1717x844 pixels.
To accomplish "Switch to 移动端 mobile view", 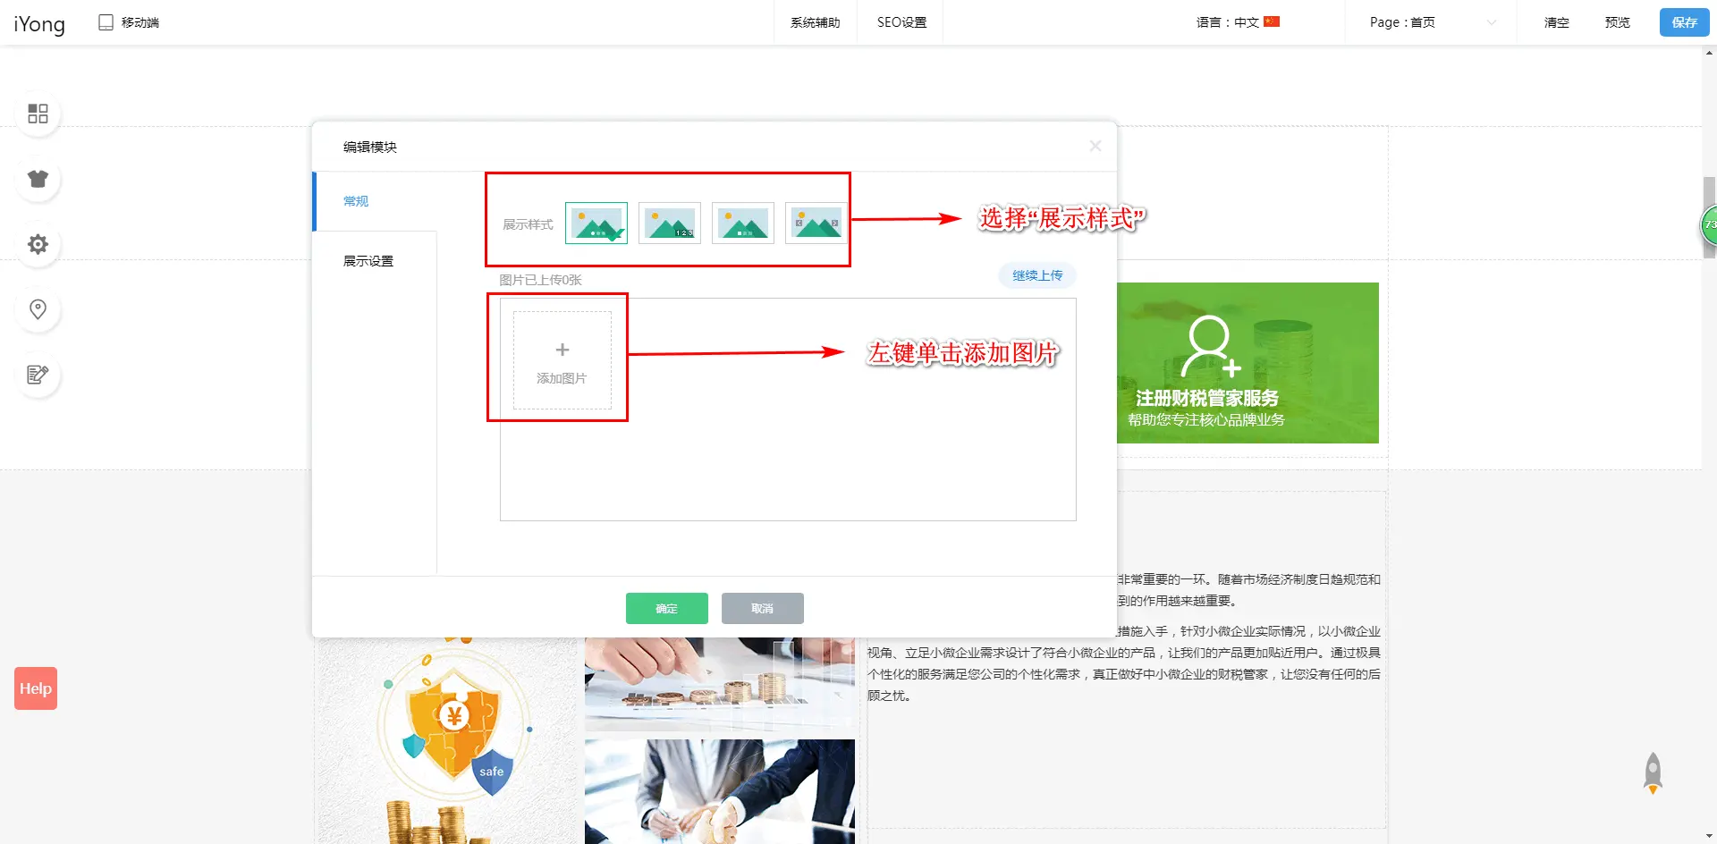I will [x=130, y=22].
